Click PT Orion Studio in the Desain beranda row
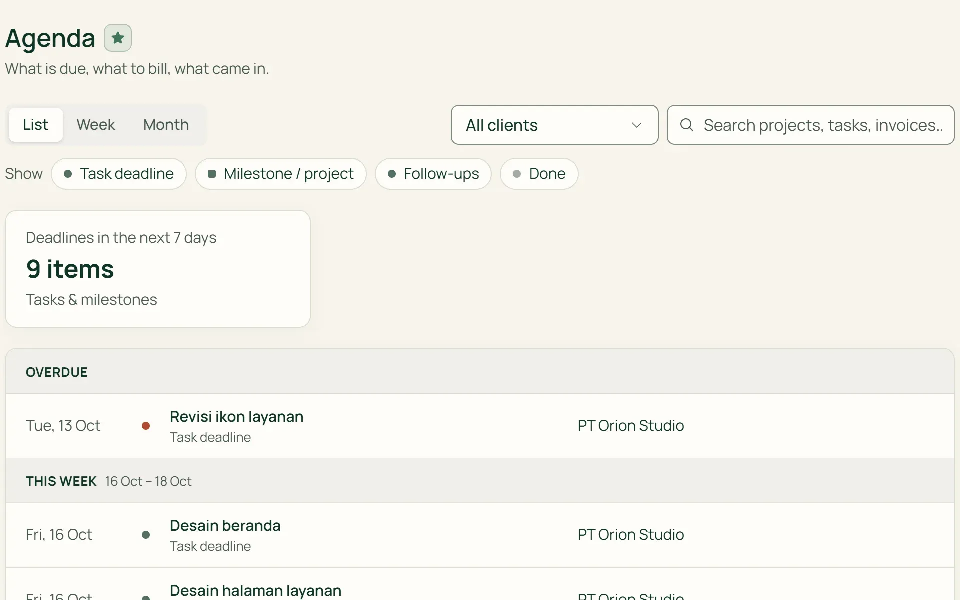 (x=631, y=535)
